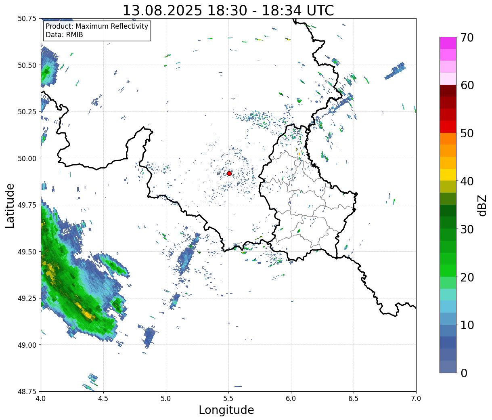Click the longitude tick label 4.5
This screenshot has height=420, width=492.
point(103,398)
